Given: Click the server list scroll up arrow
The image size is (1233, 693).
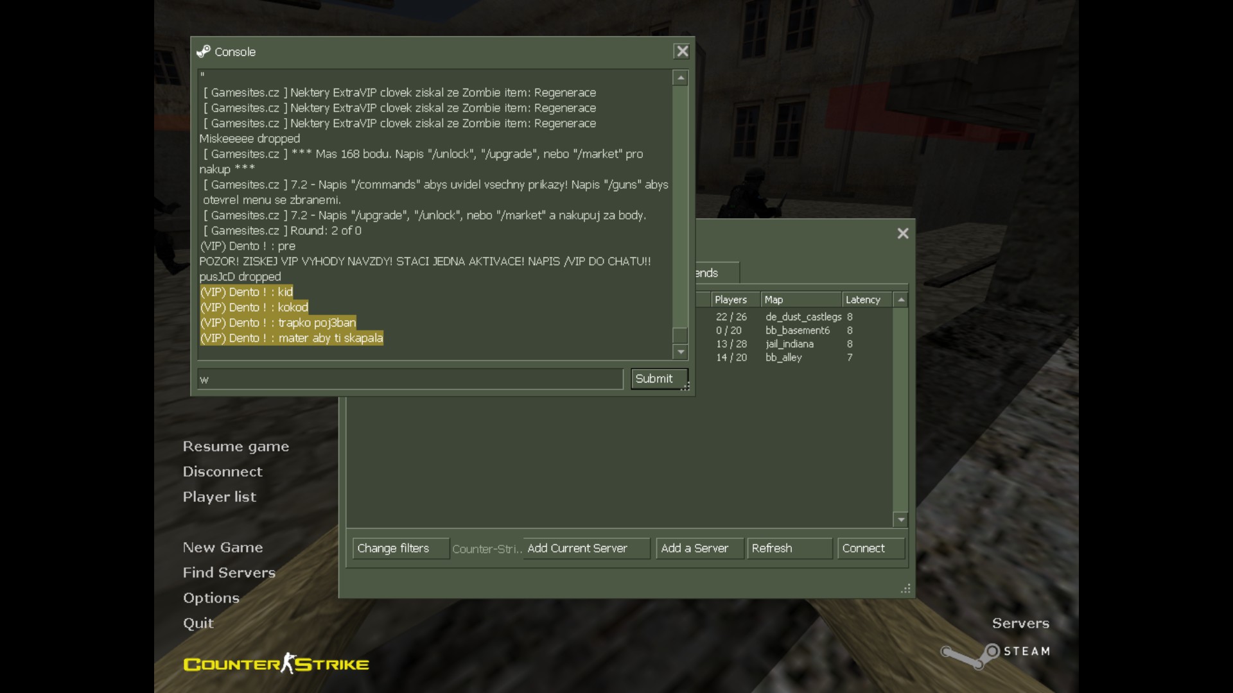Looking at the screenshot, I should point(901,300).
